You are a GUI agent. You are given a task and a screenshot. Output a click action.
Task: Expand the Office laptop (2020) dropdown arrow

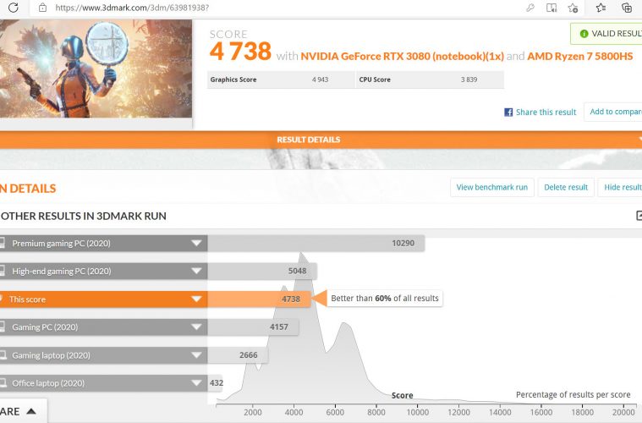196,383
